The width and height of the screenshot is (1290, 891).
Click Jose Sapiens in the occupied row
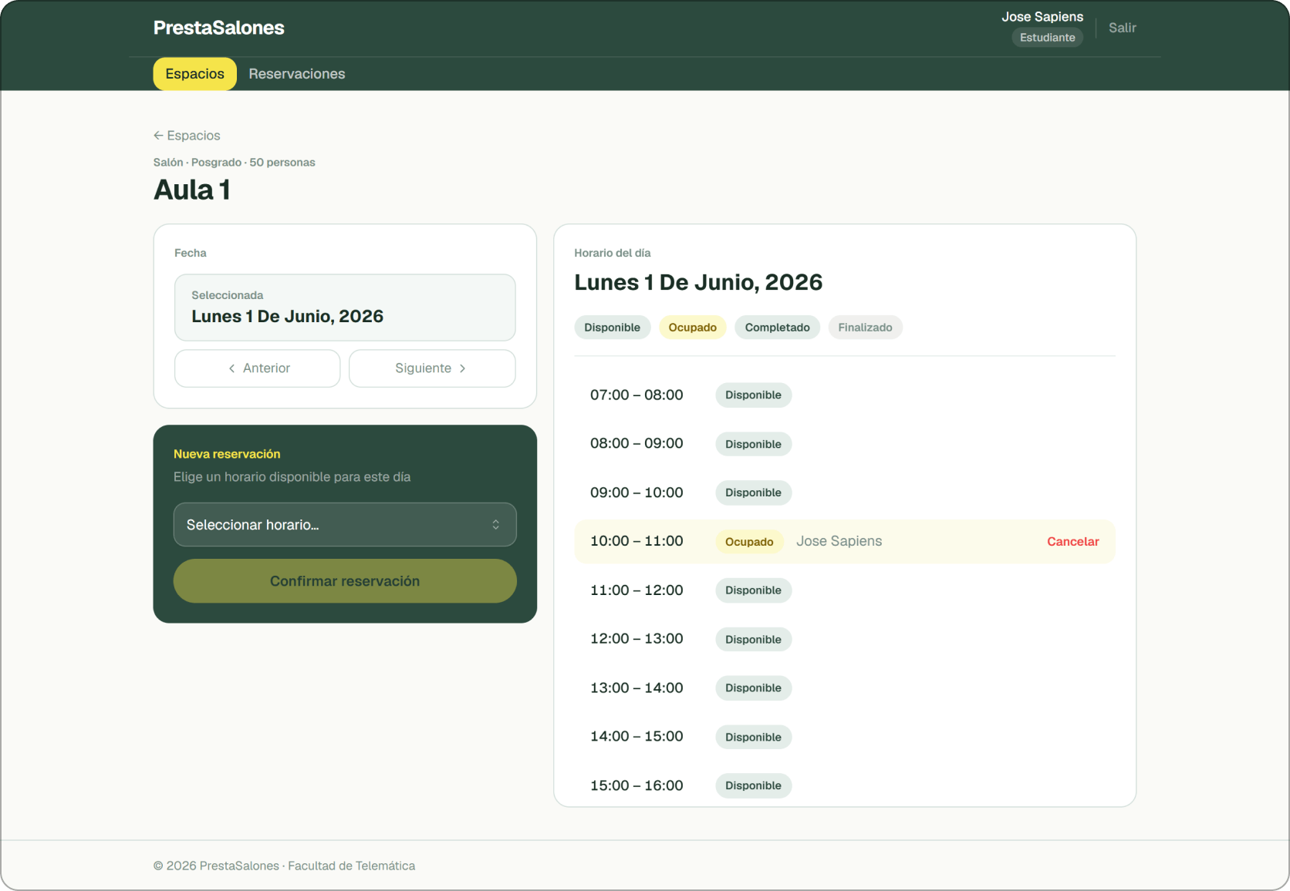839,541
